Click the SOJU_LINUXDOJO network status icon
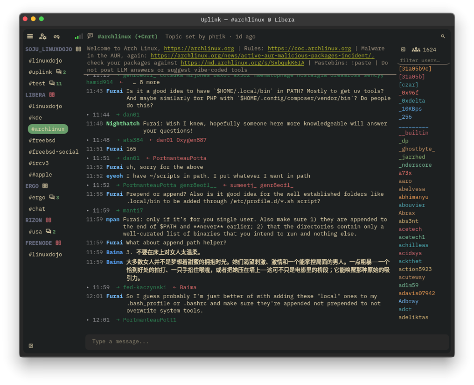The height and width of the screenshot is (385, 474). [78, 49]
